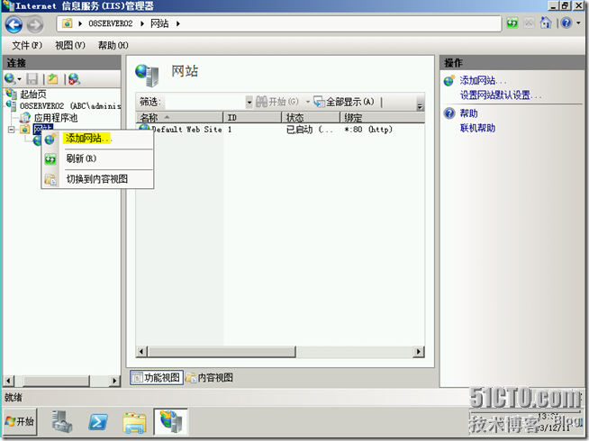Refresh the page via green toolbar icon

tap(512, 23)
